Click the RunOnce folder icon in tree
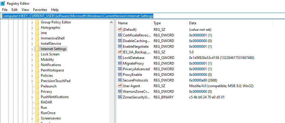285x123 pixels. point(37,113)
